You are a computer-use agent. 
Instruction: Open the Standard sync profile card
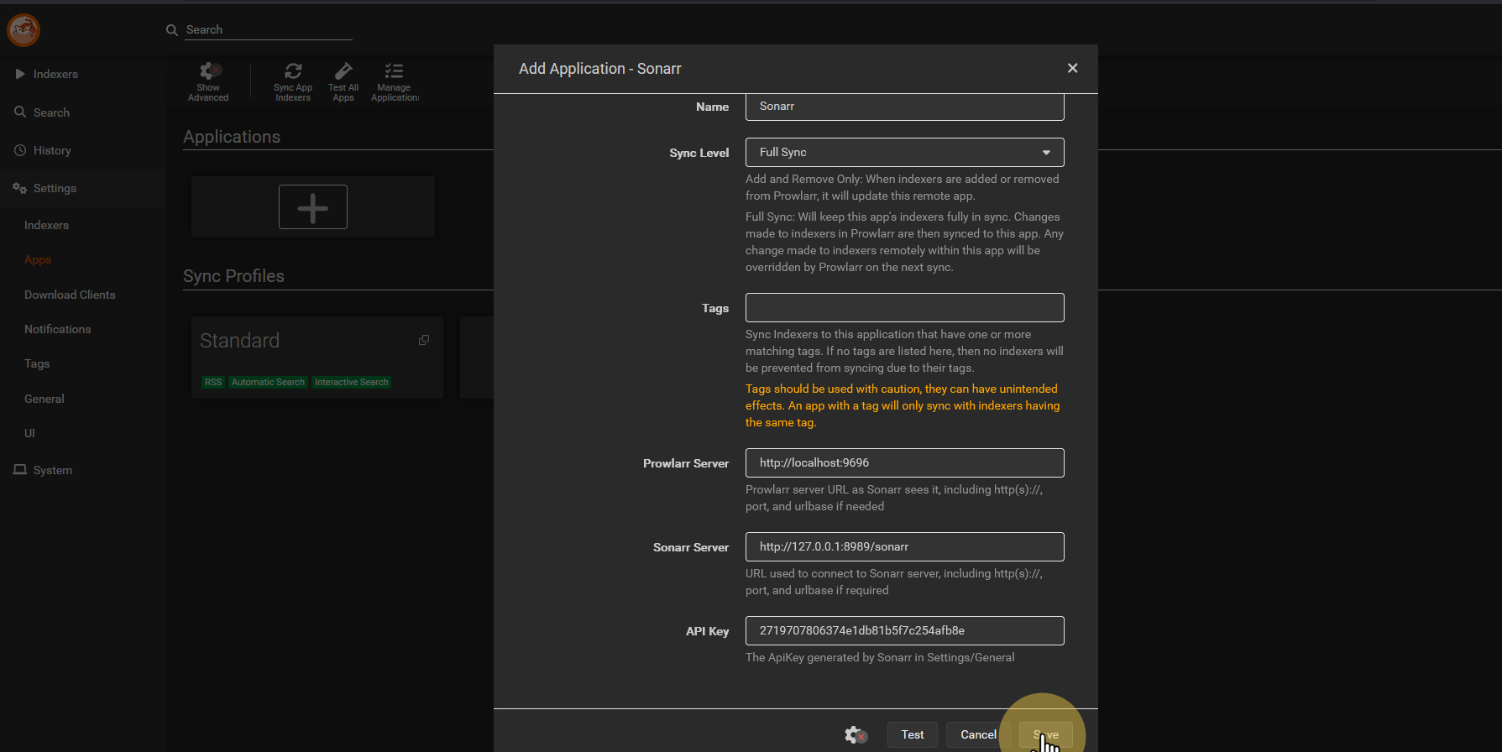pos(317,357)
